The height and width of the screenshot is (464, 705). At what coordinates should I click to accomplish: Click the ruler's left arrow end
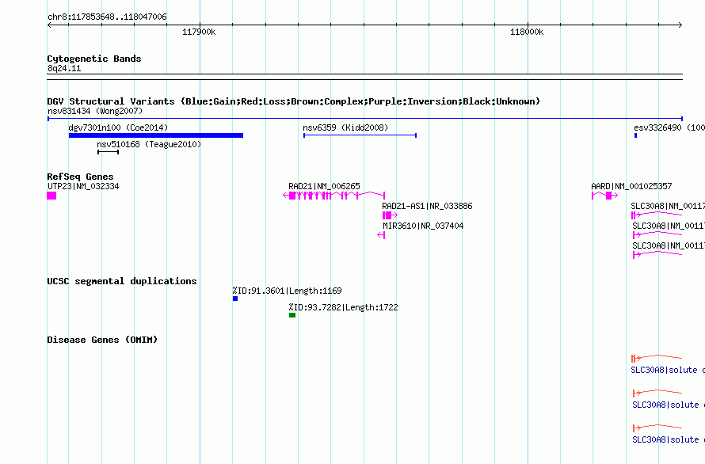point(49,25)
